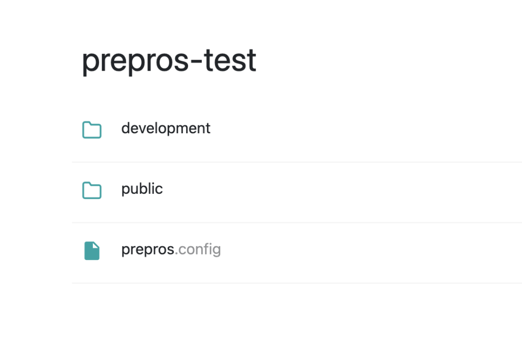Select the teal outlined folder beside public
The width and height of the screenshot is (522, 346).
coord(92,190)
